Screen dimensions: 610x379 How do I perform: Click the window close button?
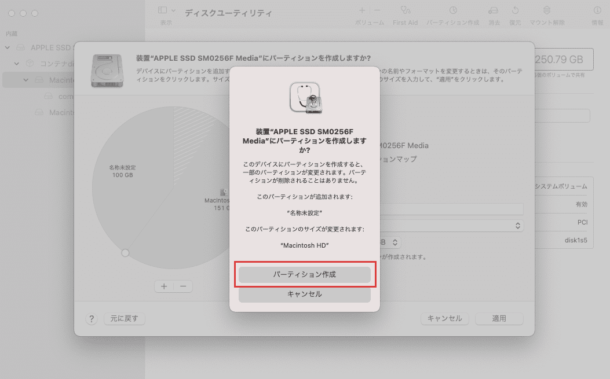[12, 13]
